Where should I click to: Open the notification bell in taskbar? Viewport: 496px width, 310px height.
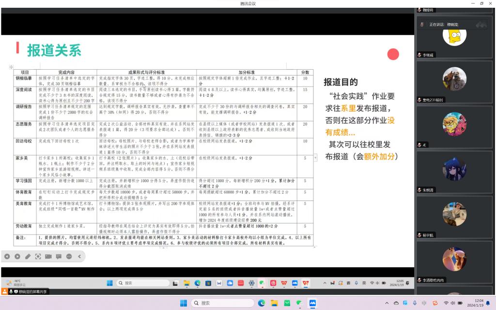pyautogui.click(x=487, y=303)
